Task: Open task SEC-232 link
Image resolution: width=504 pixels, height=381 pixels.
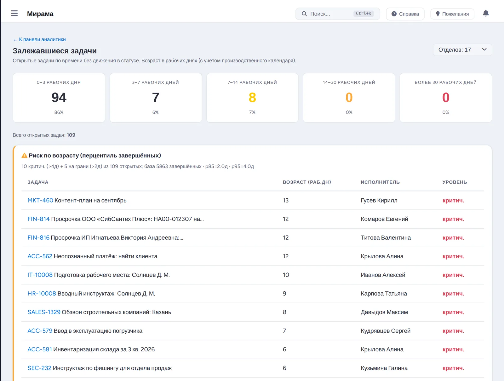Action: point(39,368)
